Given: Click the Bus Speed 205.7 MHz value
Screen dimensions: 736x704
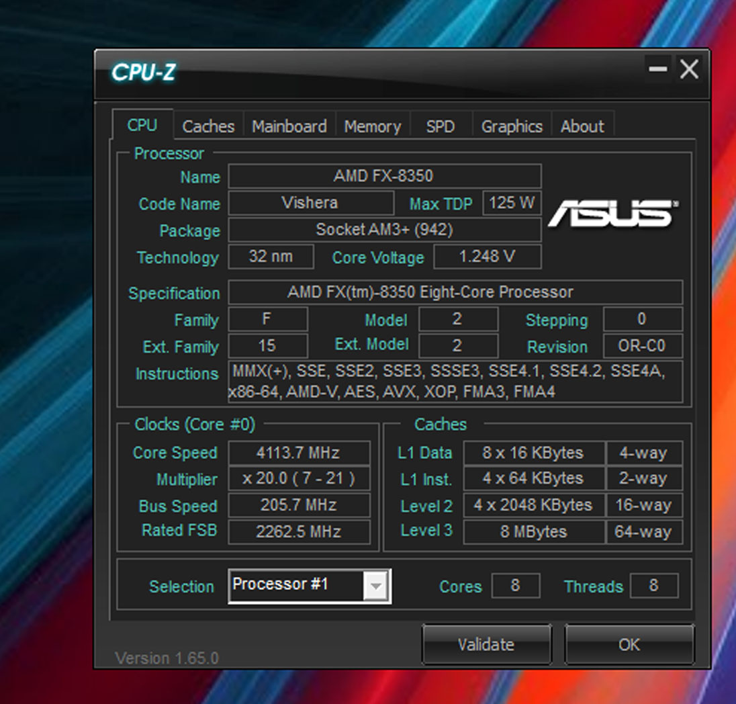Looking at the screenshot, I should (x=299, y=505).
